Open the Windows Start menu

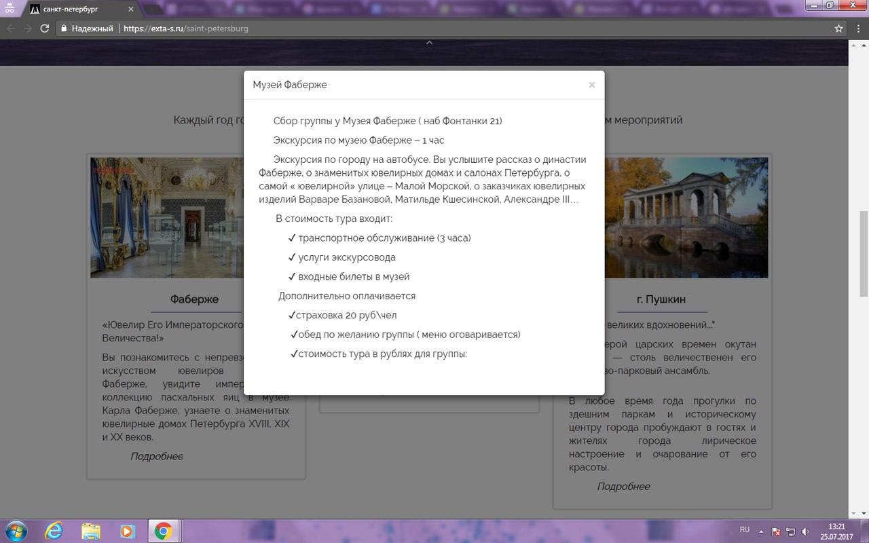15,530
